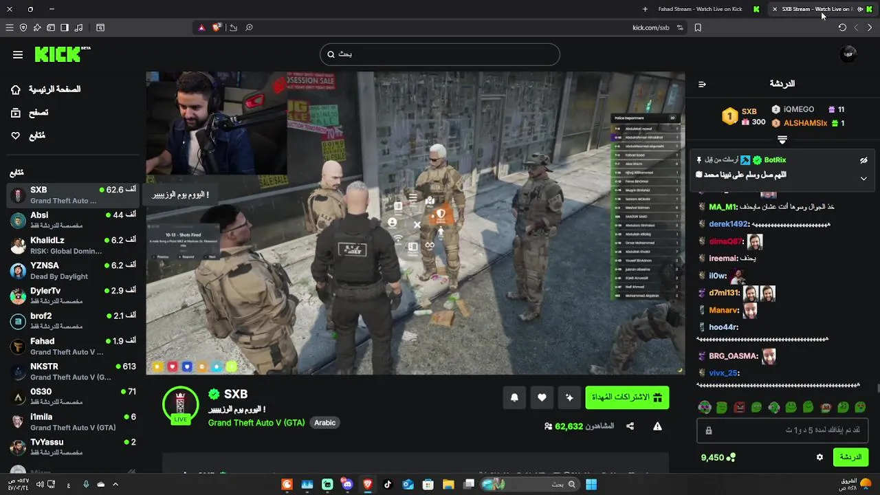The image size is (880, 495).
Task: Select SXB channel in followed list
Action: (x=73, y=195)
